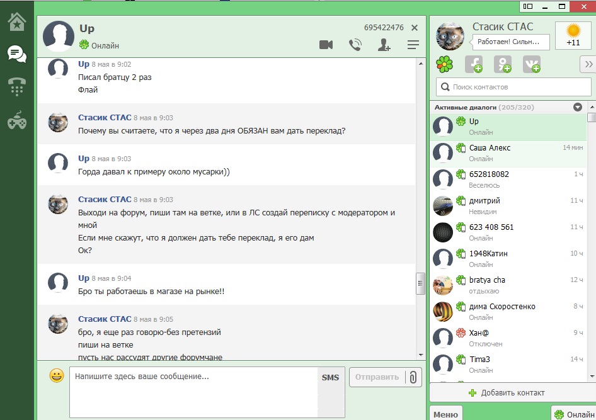Click the UIN number 695422476

point(384,28)
